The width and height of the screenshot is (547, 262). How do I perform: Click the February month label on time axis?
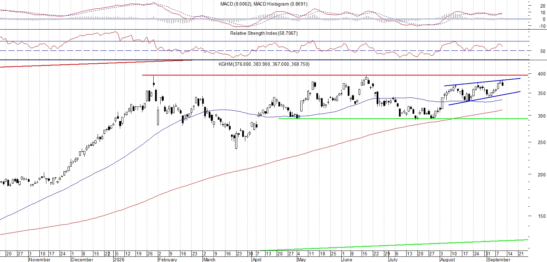click(x=168, y=260)
